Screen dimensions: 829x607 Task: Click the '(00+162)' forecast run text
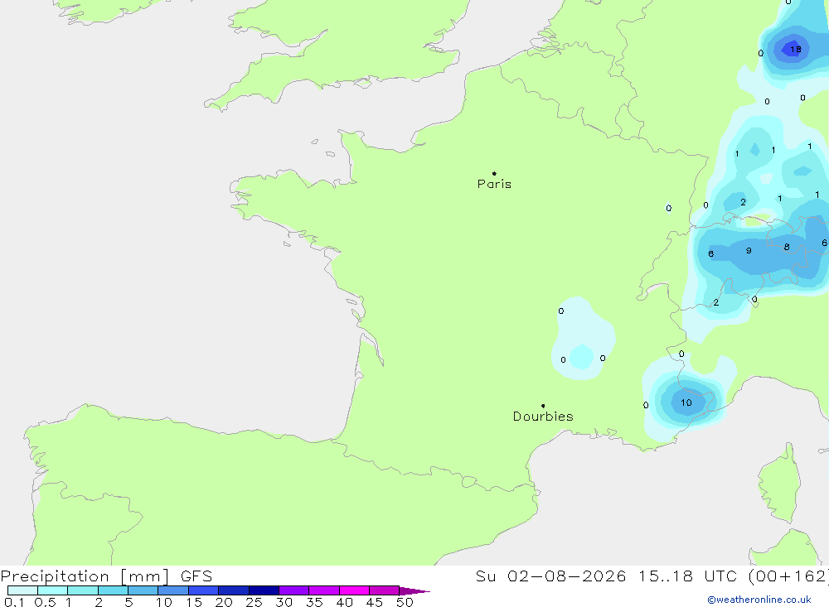788,576
